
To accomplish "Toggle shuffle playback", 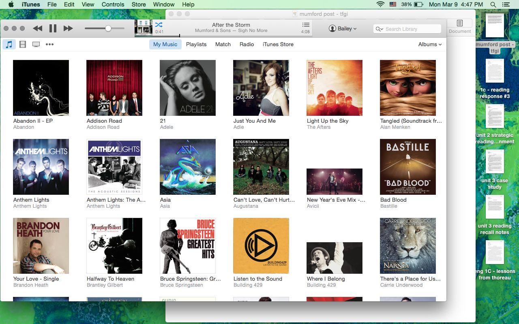I will 159,25.
